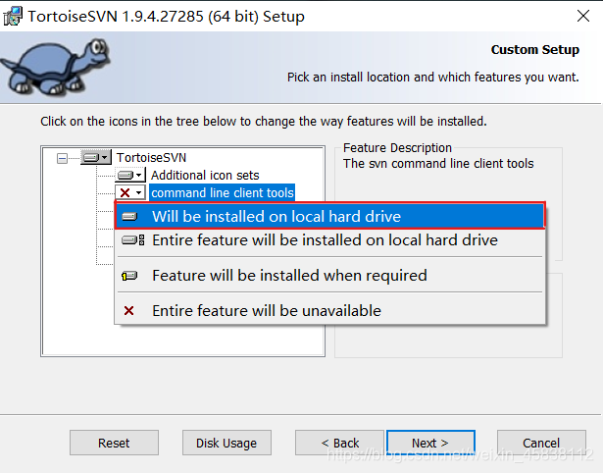
Task: Select command line client tools item
Action: (223, 192)
